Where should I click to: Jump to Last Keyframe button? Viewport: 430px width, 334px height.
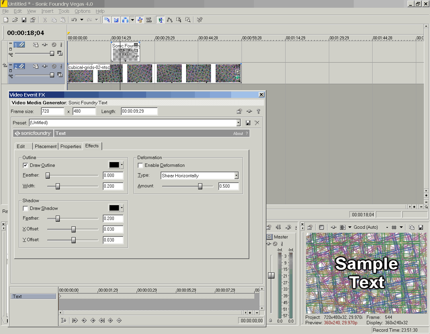pyautogui.click(x=102, y=321)
